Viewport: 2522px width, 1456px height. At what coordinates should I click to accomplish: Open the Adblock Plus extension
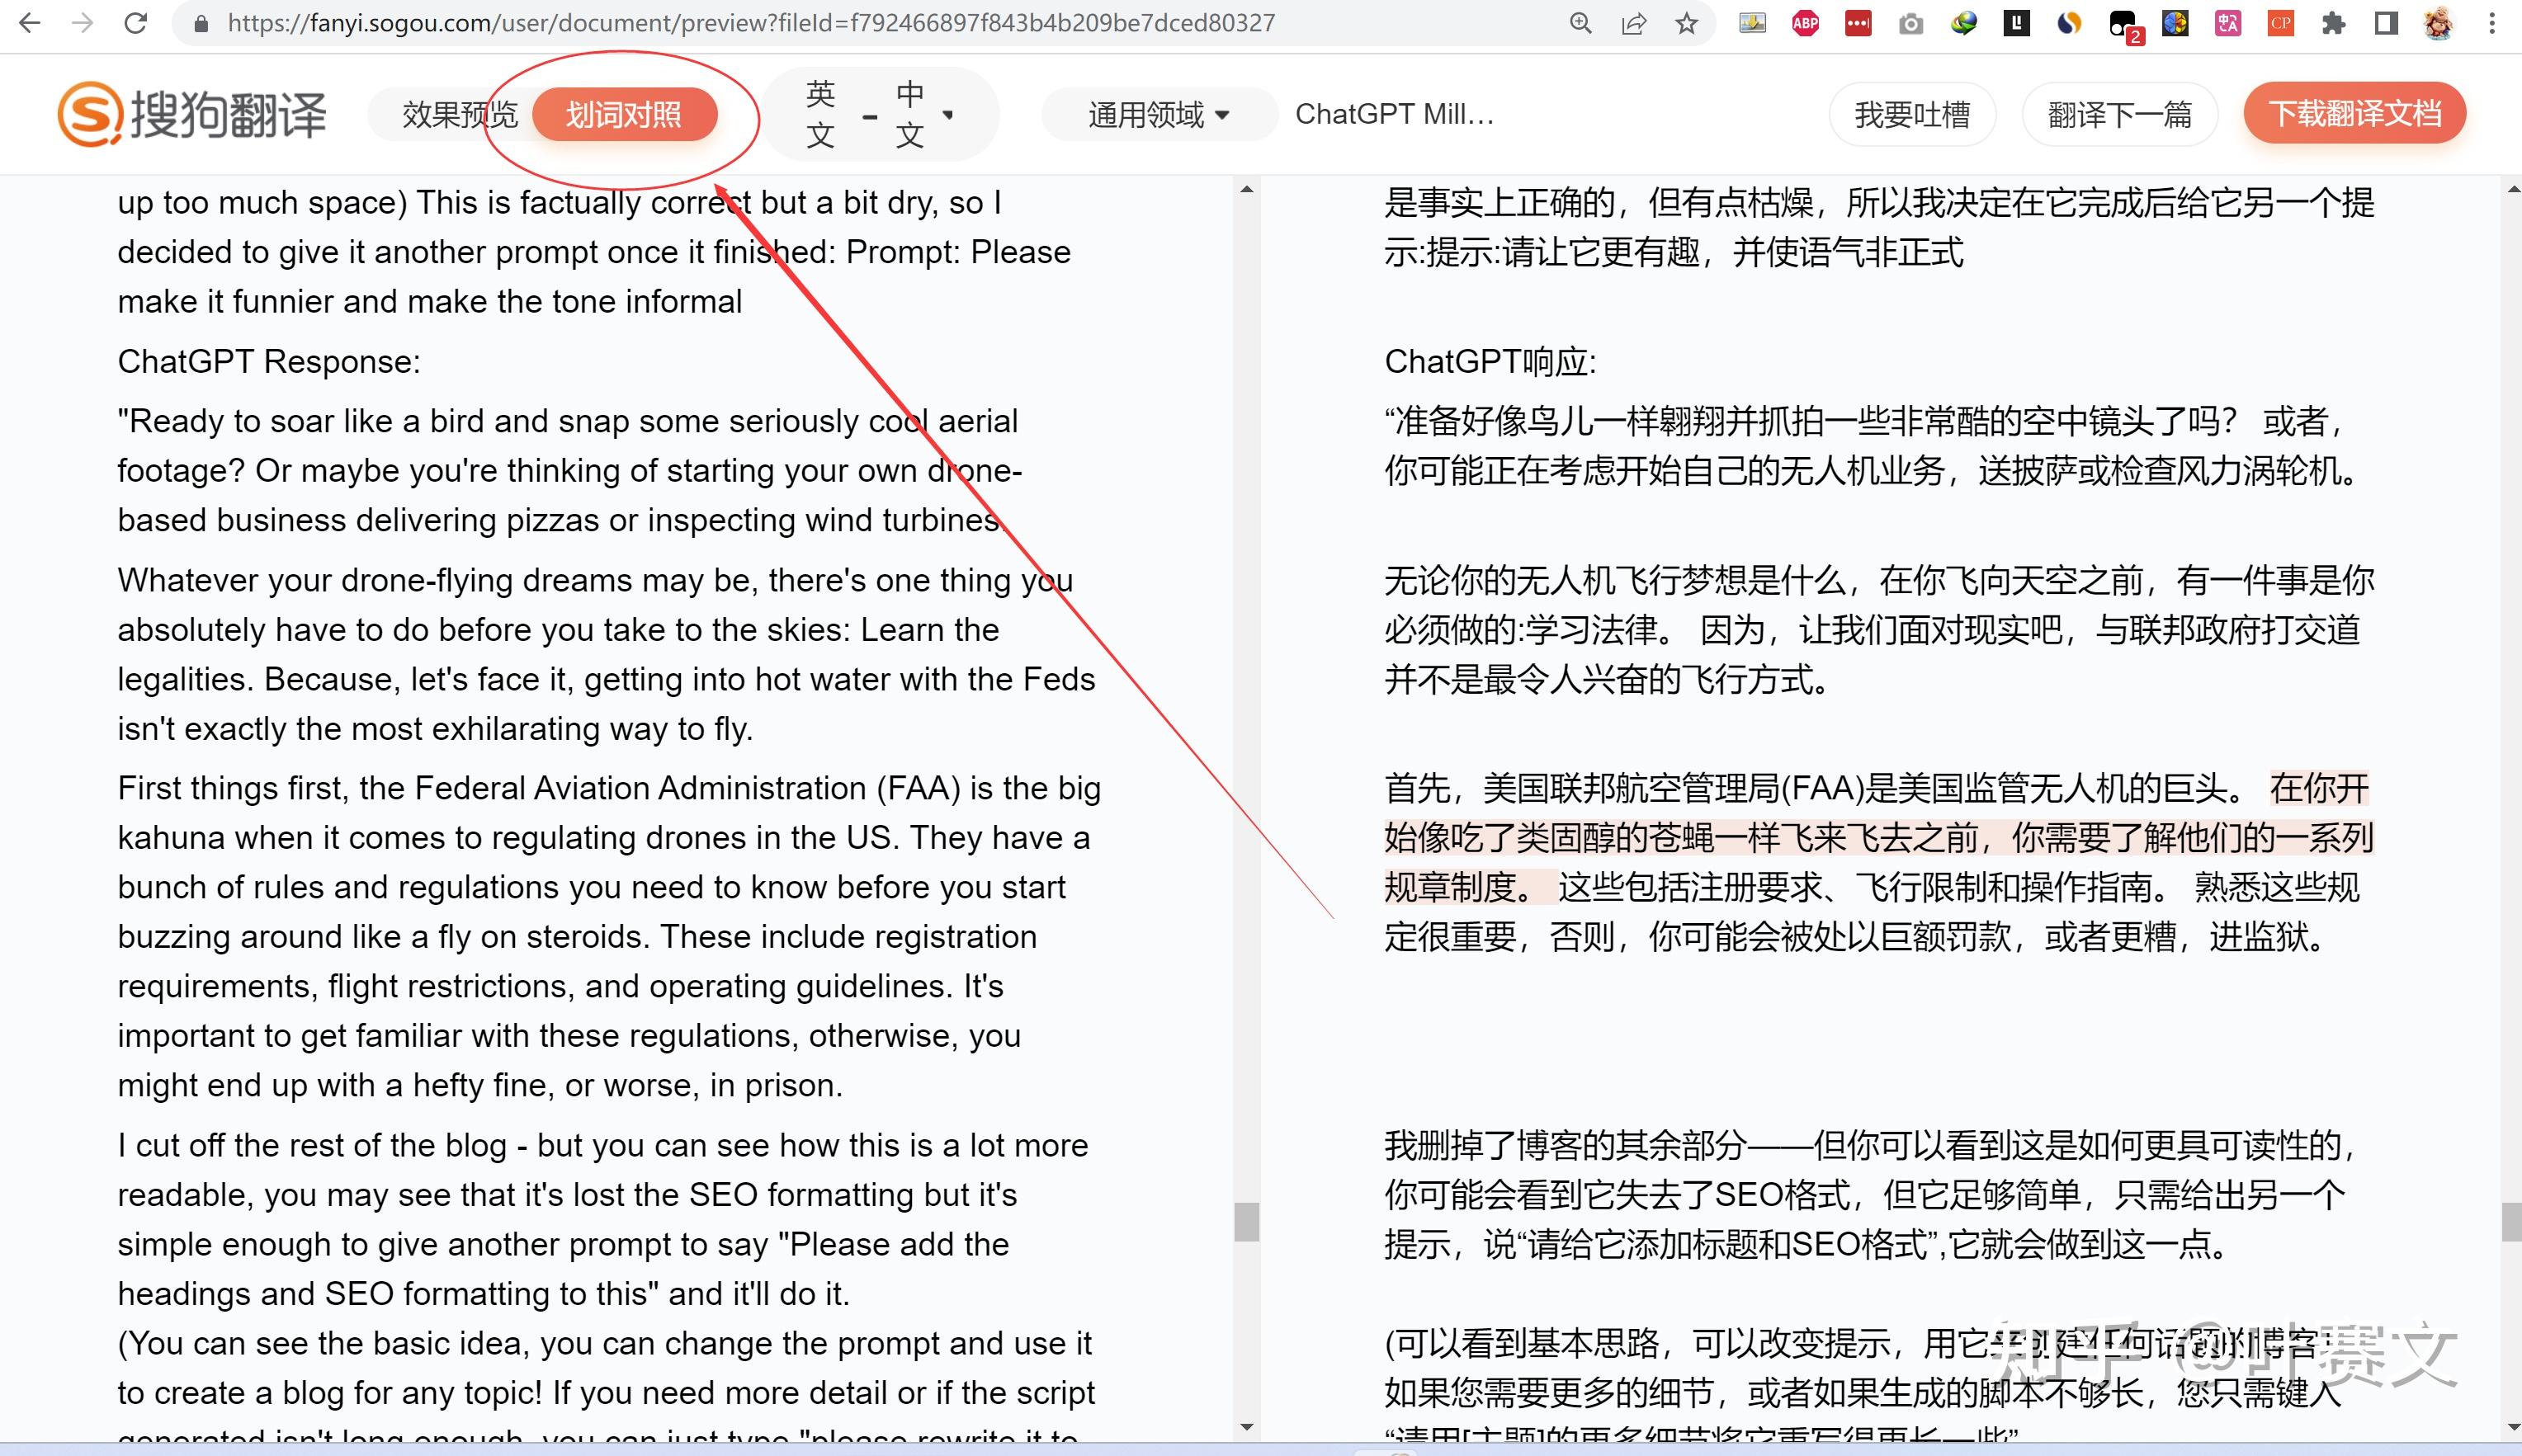click(1805, 23)
